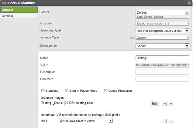The height and width of the screenshot is (128, 193).
Task: Select the nic1 vNIC profile dropdown
Action: pyautogui.click(x=86, y=121)
